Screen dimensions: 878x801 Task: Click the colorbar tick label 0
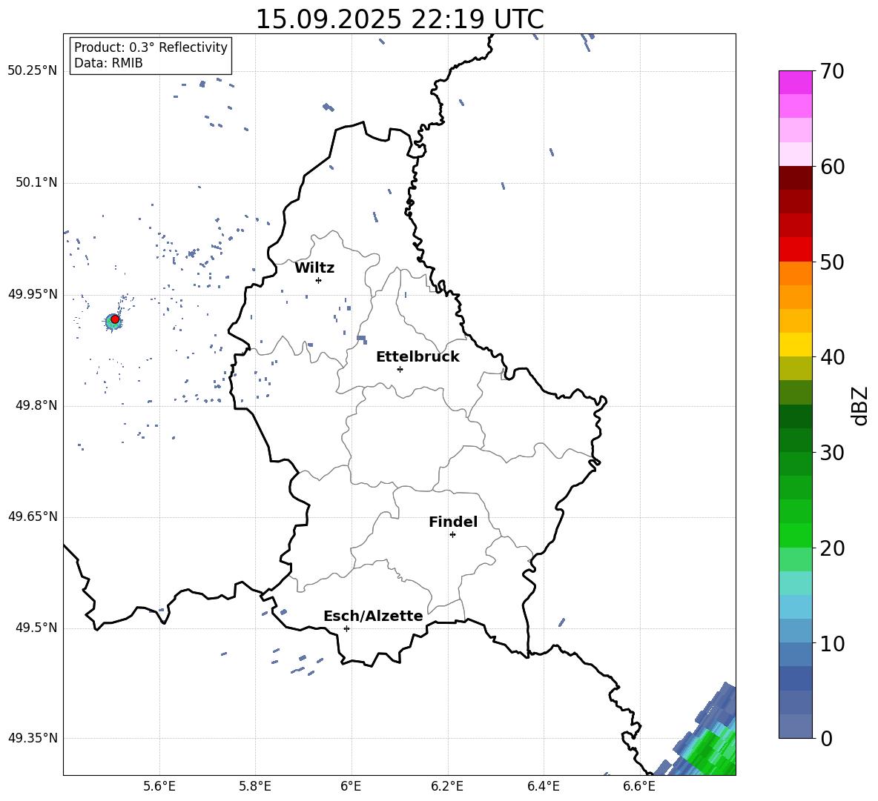pos(826,738)
